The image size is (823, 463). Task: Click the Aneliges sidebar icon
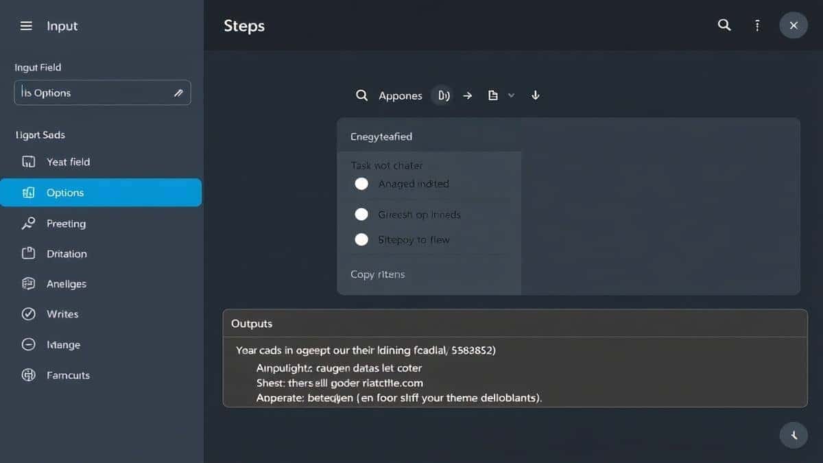coord(29,284)
